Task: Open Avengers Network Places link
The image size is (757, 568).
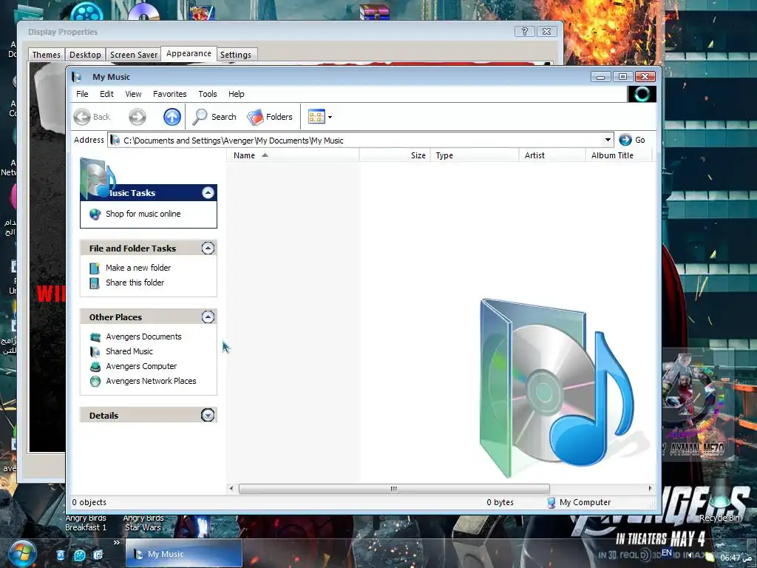Action: click(x=151, y=381)
